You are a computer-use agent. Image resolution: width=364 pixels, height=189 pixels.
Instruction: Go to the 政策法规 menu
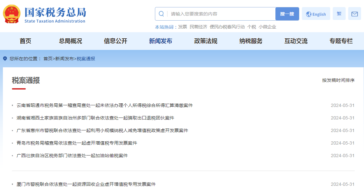coord(206,41)
